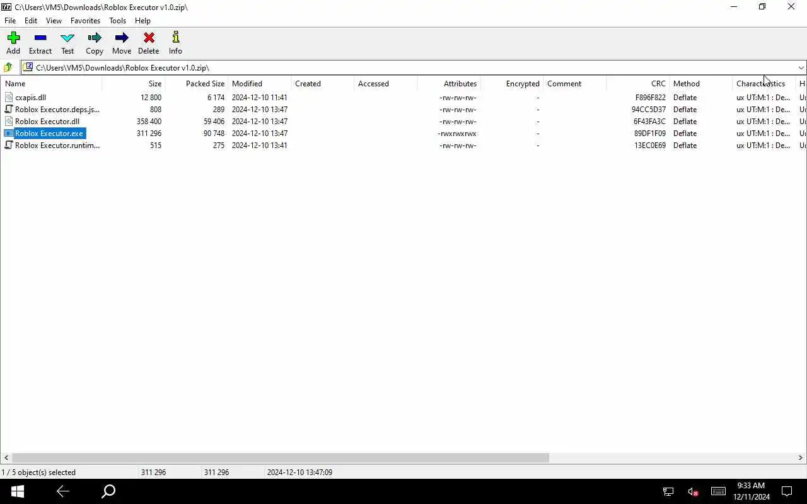Click the muted speaker tray icon
The image size is (807, 504).
tap(693, 491)
